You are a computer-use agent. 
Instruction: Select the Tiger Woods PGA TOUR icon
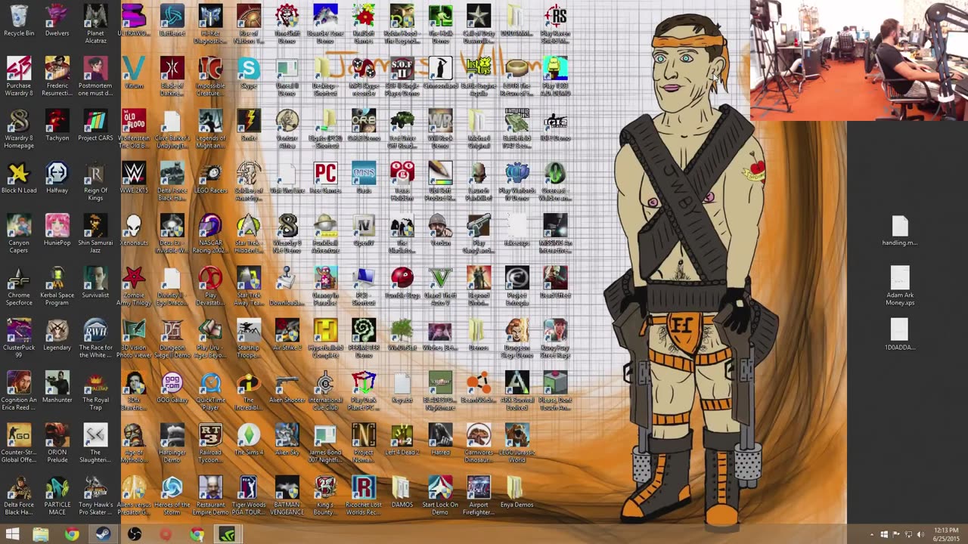point(249,494)
